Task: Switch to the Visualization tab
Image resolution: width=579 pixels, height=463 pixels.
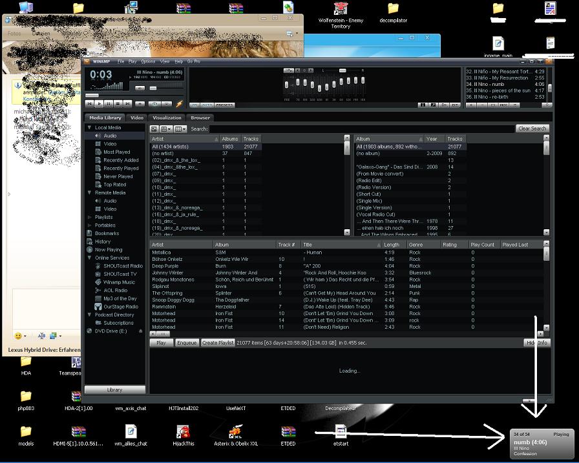Action: click(167, 118)
